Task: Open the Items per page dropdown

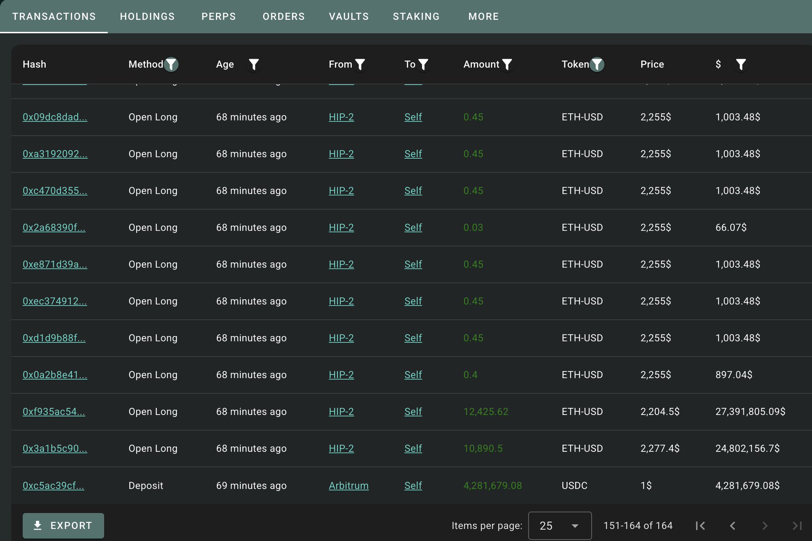Action: point(560,526)
